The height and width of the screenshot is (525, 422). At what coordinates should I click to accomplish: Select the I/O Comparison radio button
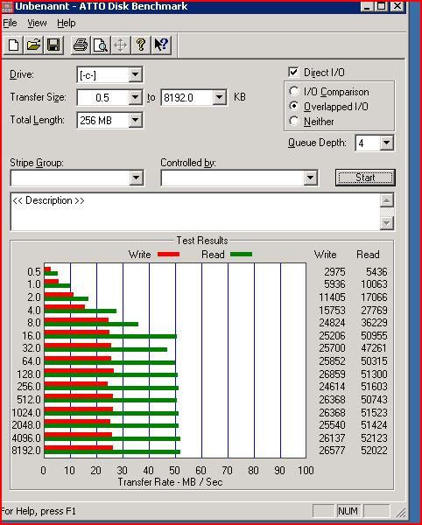[x=293, y=91]
